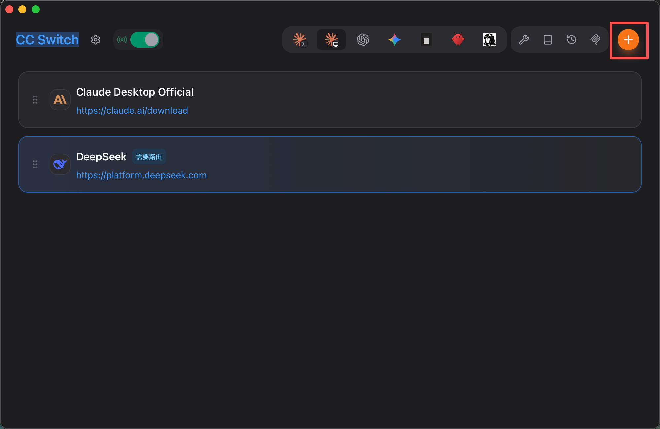
Task: Grab the drag handle on Claude Desktop Official
Action: [x=35, y=100]
